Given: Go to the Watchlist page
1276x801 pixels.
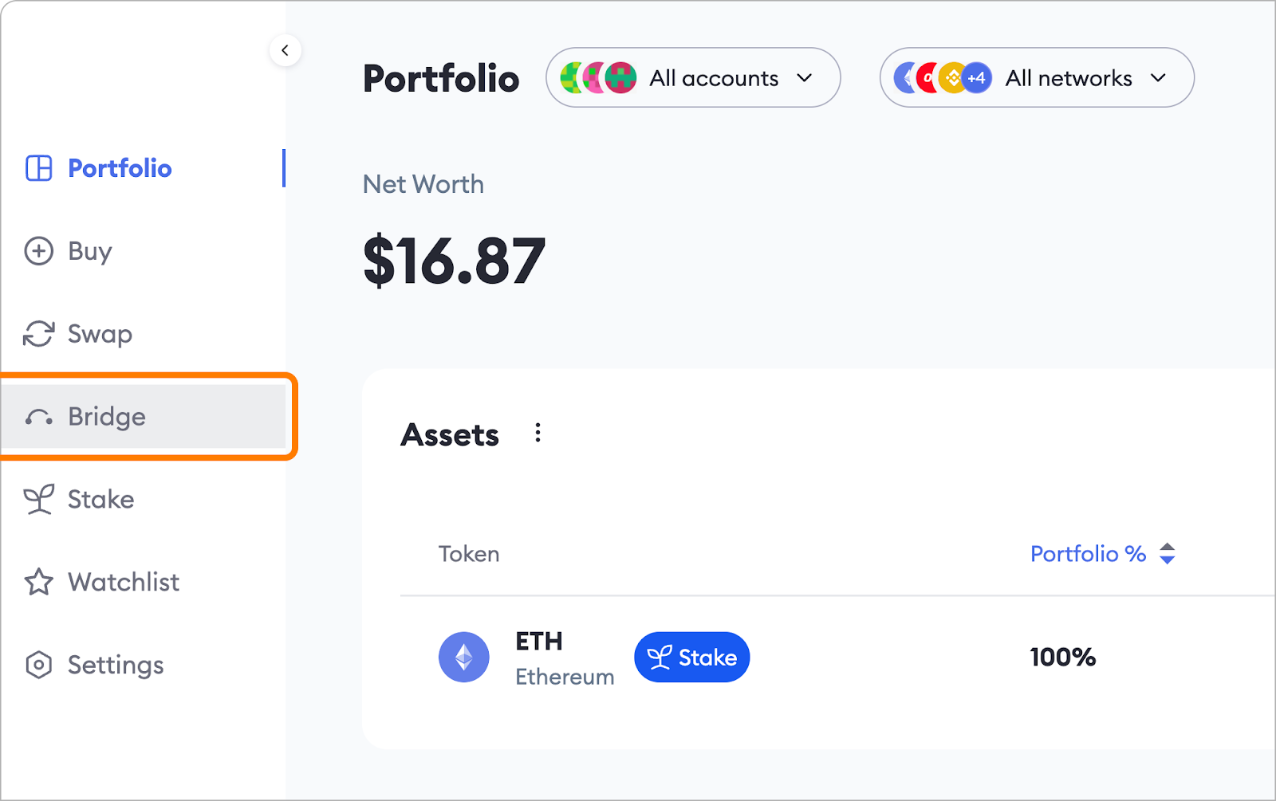Looking at the screenshot, I should click(124, 583).
